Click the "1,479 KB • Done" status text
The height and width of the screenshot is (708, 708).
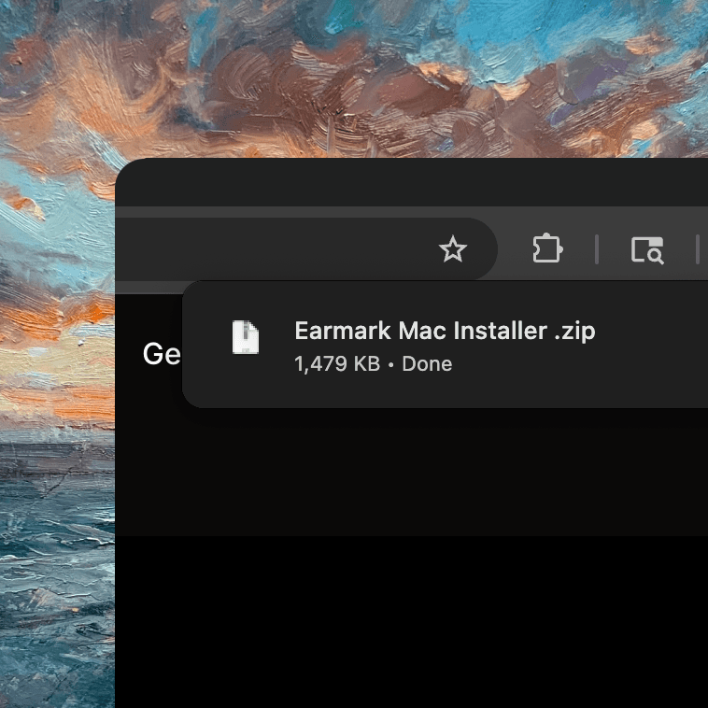click(x=373, y=364)
